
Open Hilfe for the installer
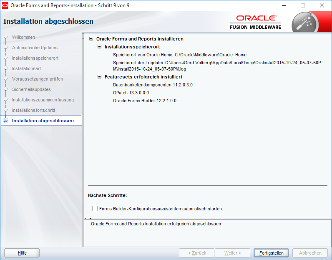(22, 253)
